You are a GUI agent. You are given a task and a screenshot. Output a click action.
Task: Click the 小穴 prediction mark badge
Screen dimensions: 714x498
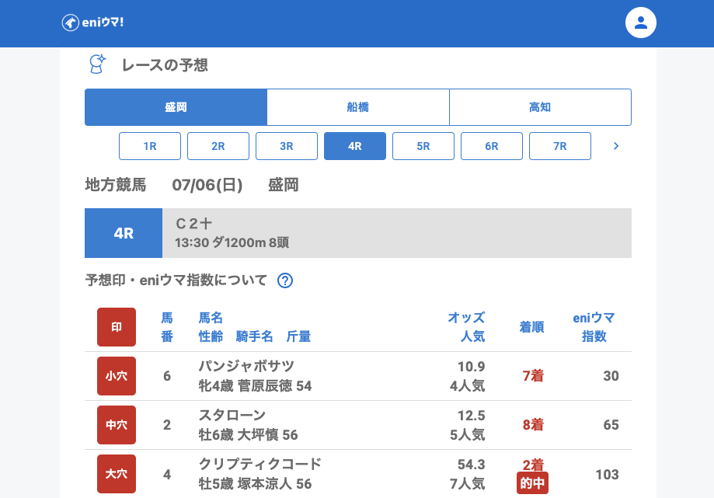point(117,376)
